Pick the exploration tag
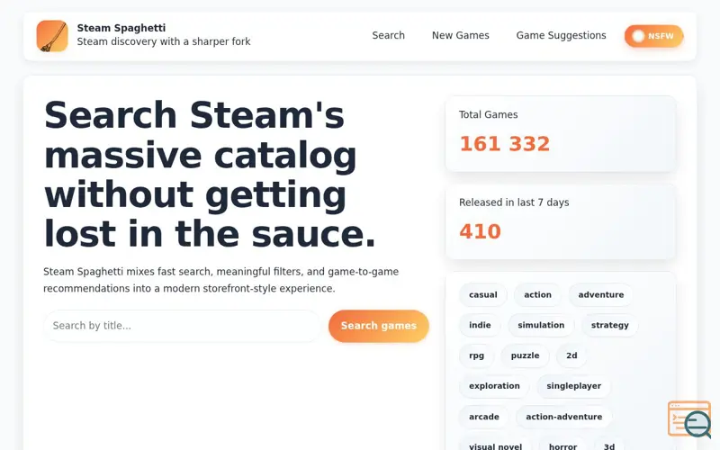This screenshot has width=720, height=450. [494, 386]
